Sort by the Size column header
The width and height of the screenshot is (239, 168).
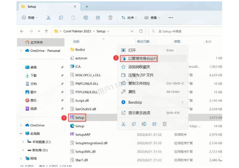[208, 41]
